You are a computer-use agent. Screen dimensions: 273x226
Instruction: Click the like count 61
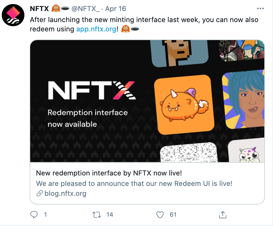[x=173, y=215]
